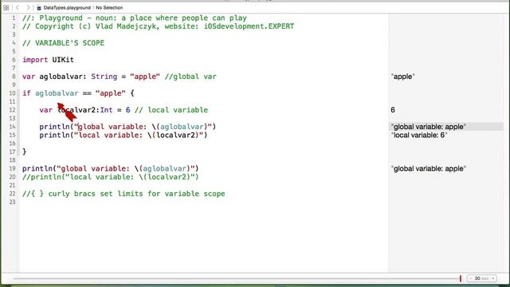The width and height of the screenshot is (510, 287).
Task: Click the execution timeline slider track
Action: click(x=236, y=278)
